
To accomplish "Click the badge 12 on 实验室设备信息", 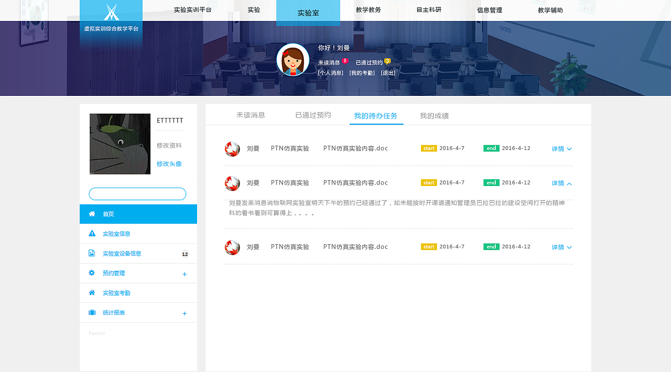I will click(x=185, y=254).
